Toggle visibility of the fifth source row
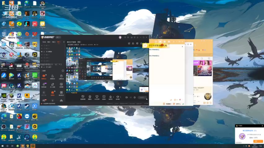The height and width of the screenshot is (148, 264). pyautogui.click(x=42, y=58)
